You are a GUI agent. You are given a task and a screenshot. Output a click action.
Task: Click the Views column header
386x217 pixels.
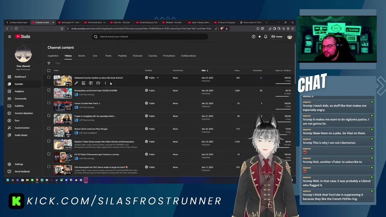(237, 71)
